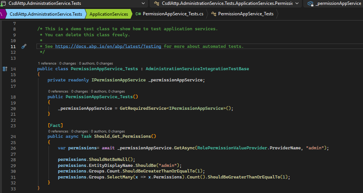Click the link icon beside line 11
363x193 pixels.
[24, 46]
